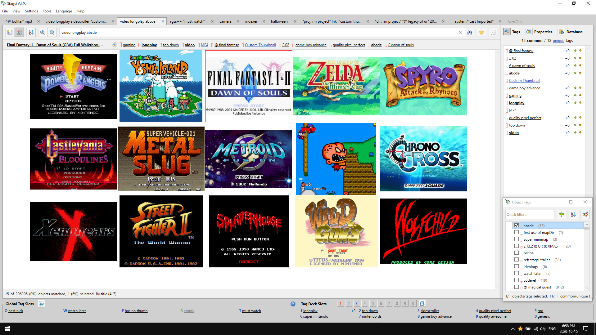Screen dimensions: 596x335
Task: Check the z: EE2 & UR & XMAS checkbox
Action: point(517,246)
